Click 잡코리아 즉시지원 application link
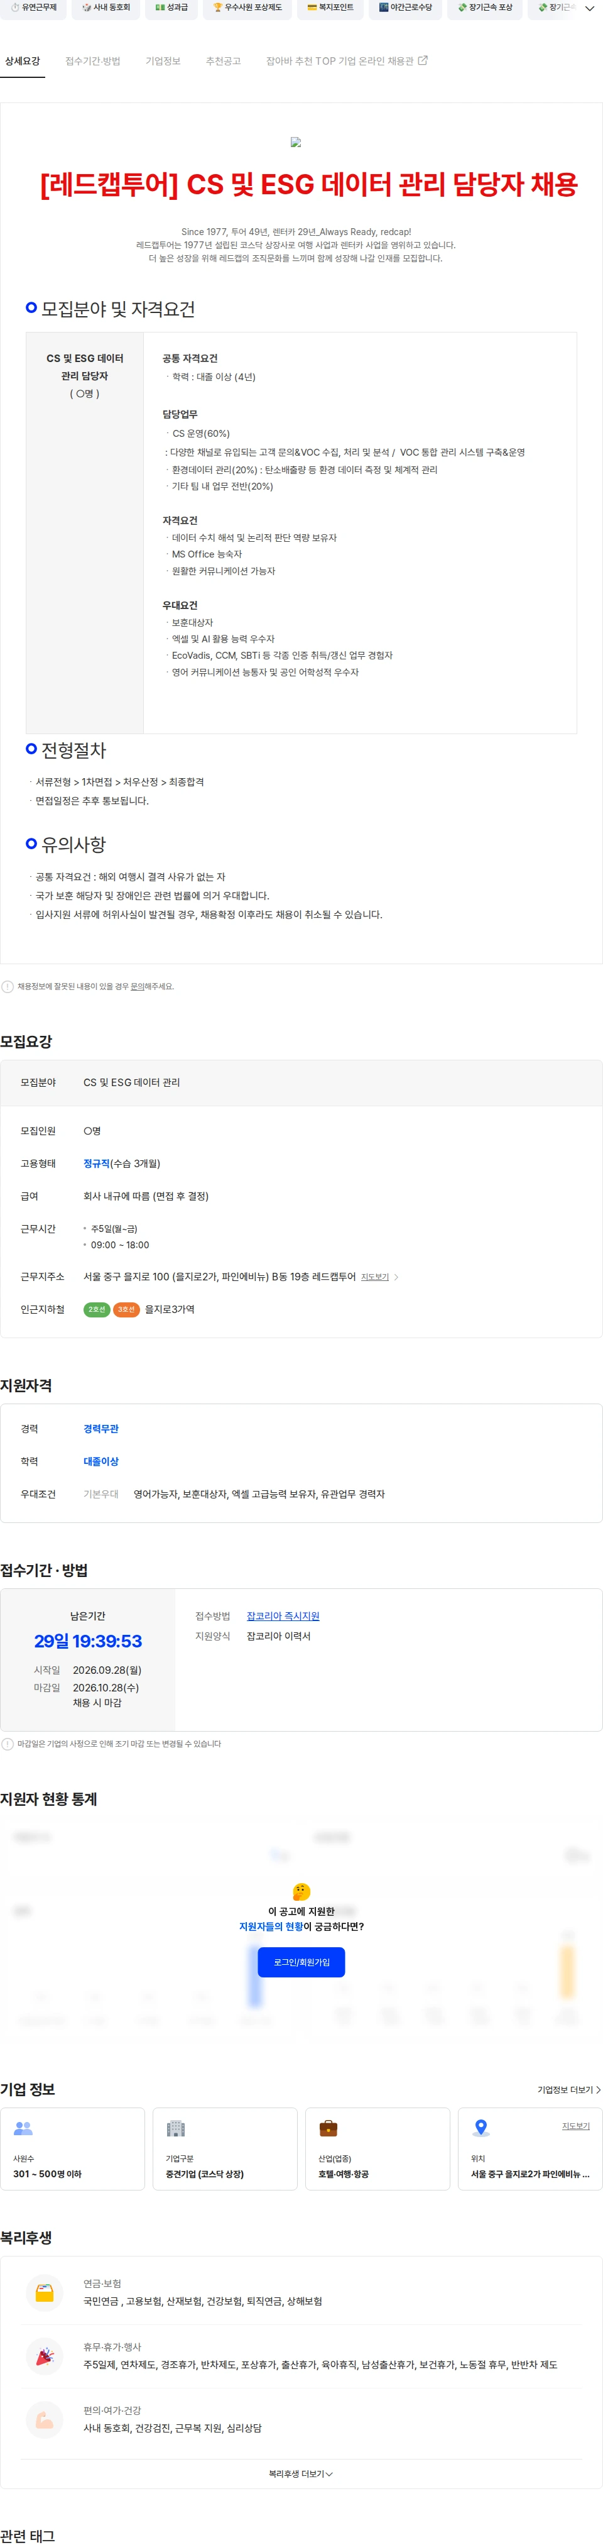The image size is (603, 2545). [x=283, y=1615]
